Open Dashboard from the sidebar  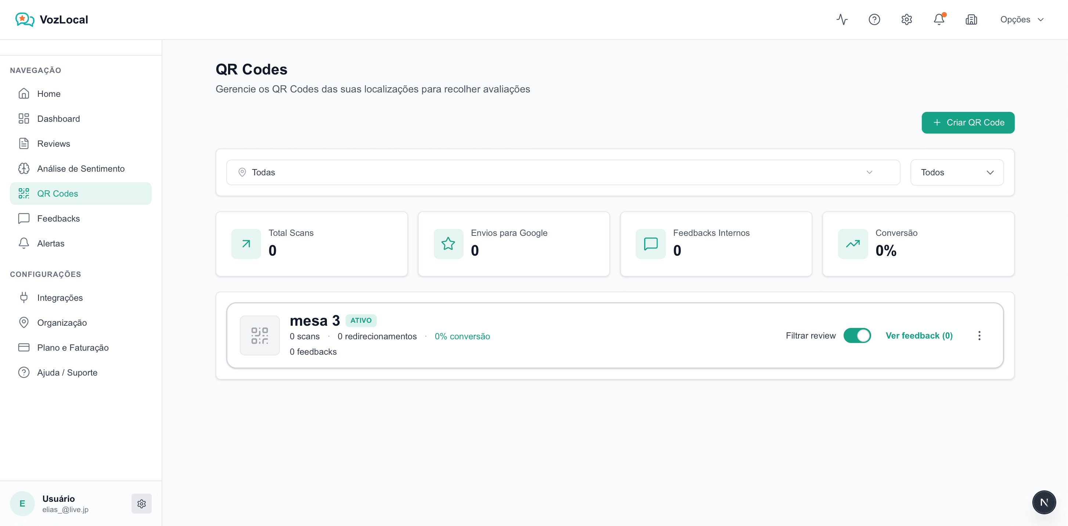(x=80, y=119)
